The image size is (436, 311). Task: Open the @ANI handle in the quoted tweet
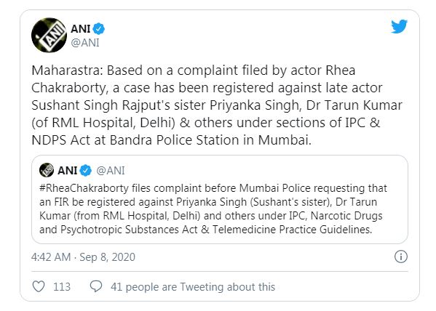(111, 171)
